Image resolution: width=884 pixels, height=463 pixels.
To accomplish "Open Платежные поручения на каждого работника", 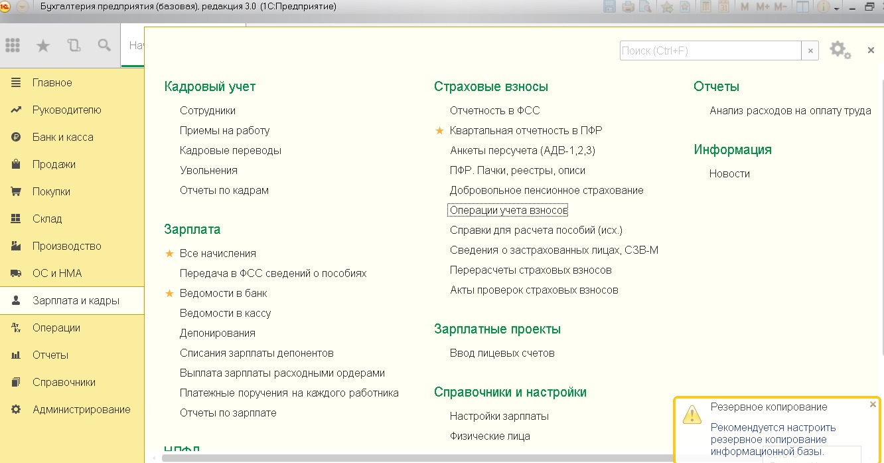I will tap(289, 393).
